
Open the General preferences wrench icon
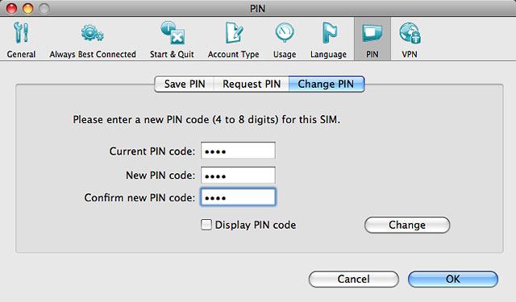[21, 33]
